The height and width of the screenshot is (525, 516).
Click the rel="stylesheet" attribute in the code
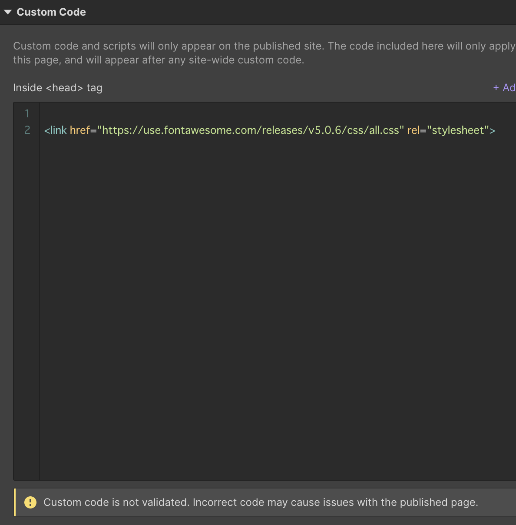coord(448,130)
